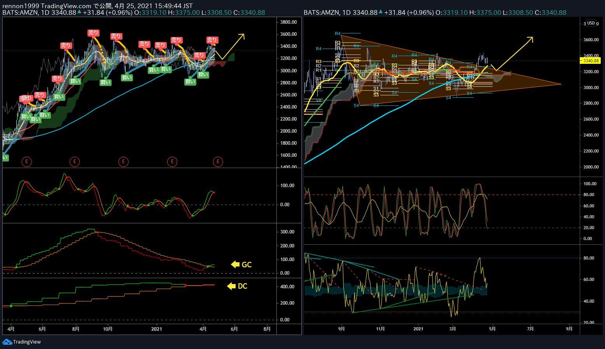The width and height of the screenshot is (605, 349).
Task: Click the 300.00 value on left indicator axis
Action: click(287, 232)
